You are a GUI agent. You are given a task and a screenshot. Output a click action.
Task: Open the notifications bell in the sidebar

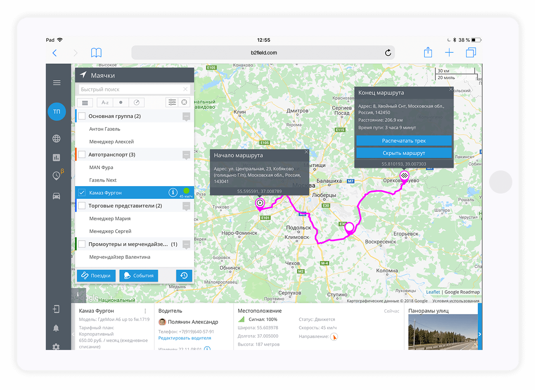[x=56, y=328]
